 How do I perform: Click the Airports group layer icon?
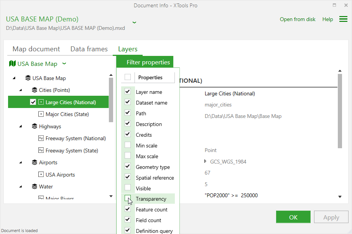click(x=35, y=162)
